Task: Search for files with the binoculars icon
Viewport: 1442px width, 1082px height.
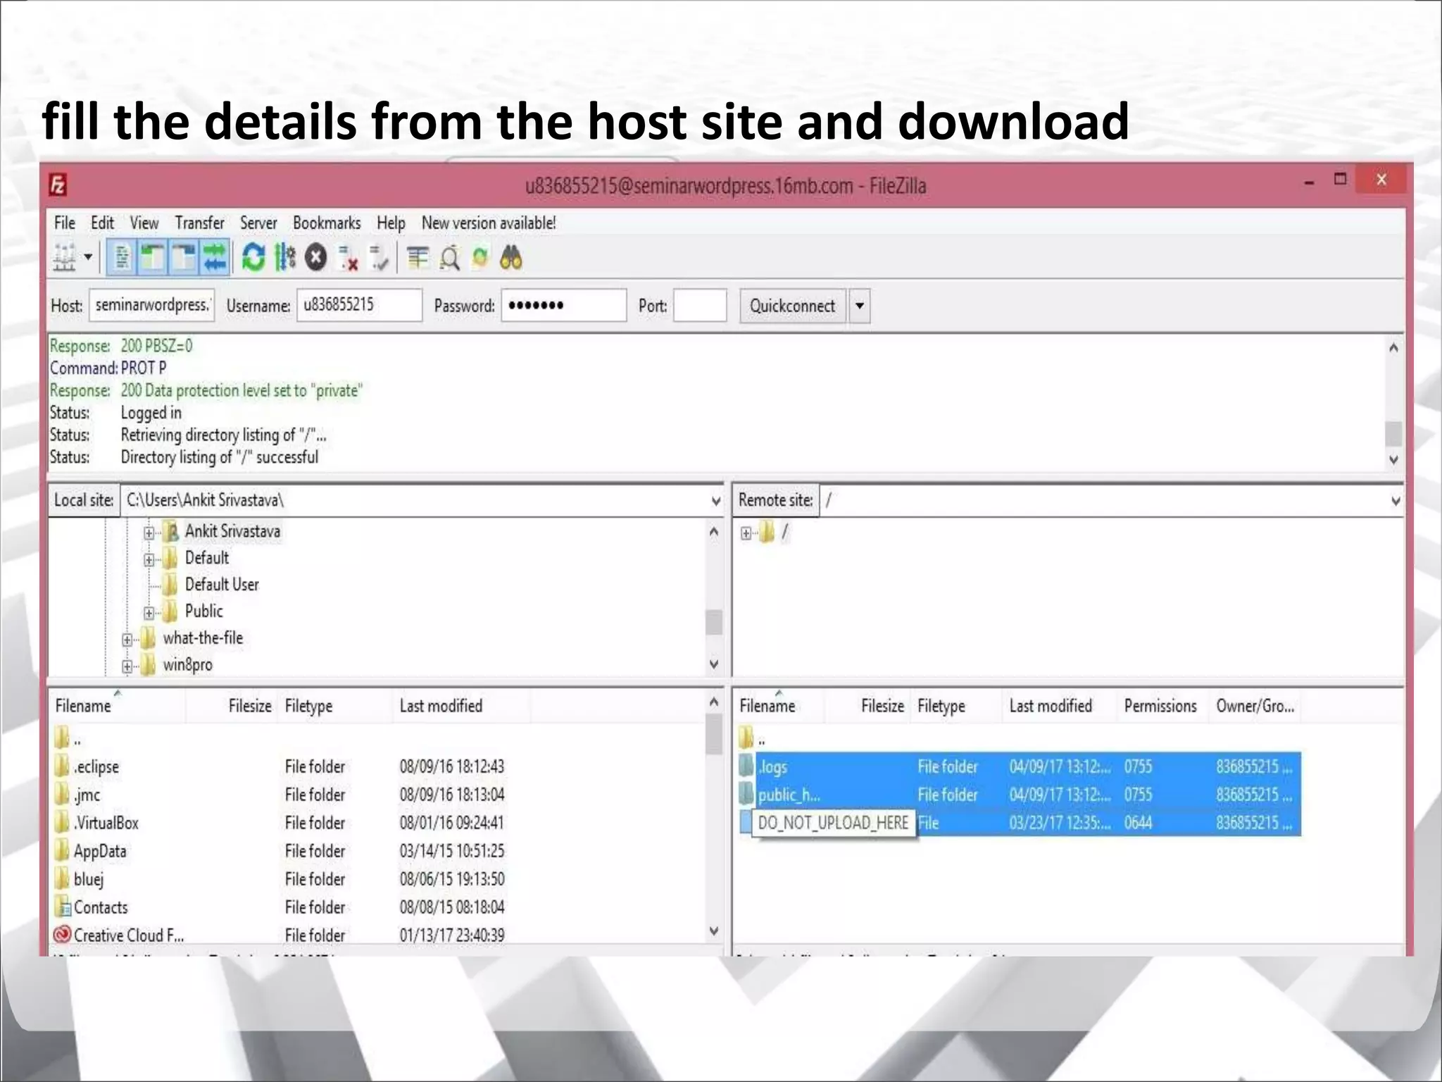Action: click(511, 258)
